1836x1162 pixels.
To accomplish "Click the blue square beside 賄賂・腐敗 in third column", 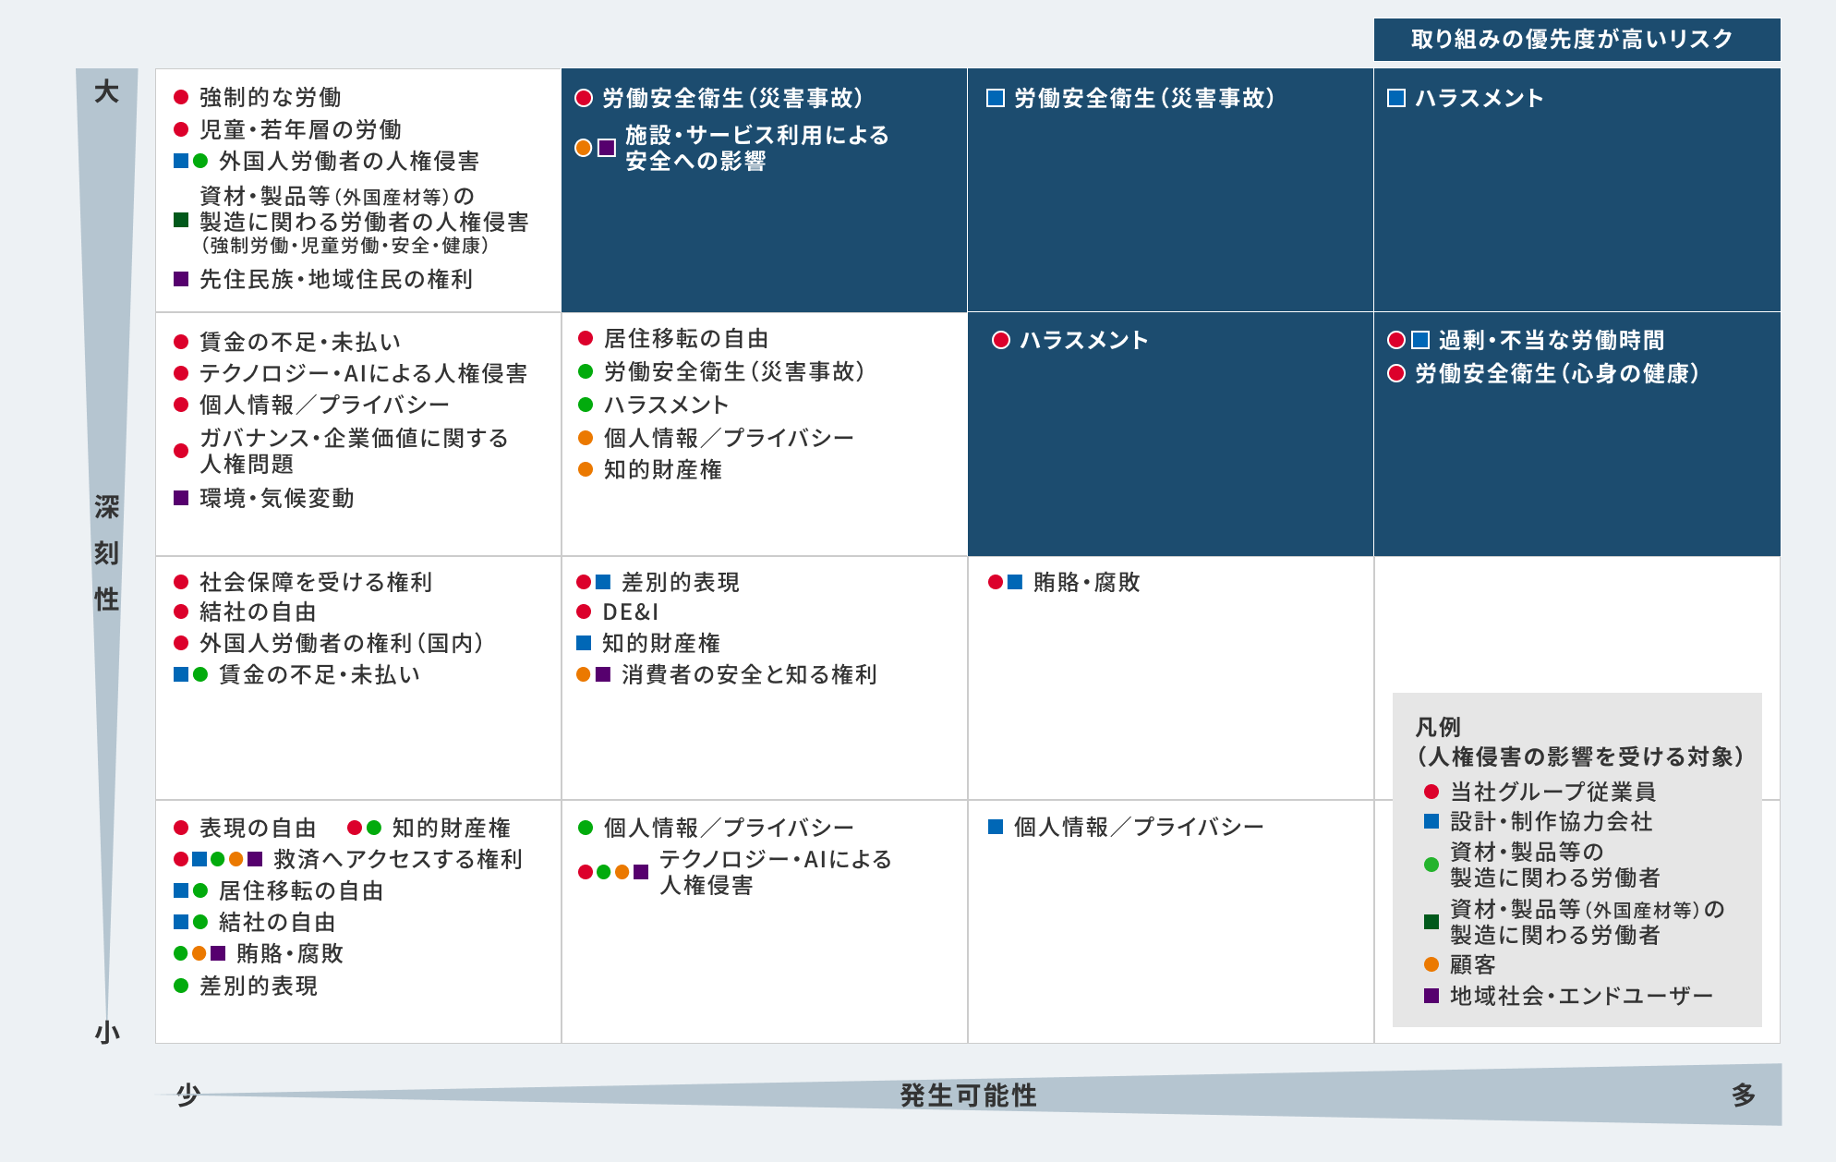I will point(1015,582).
